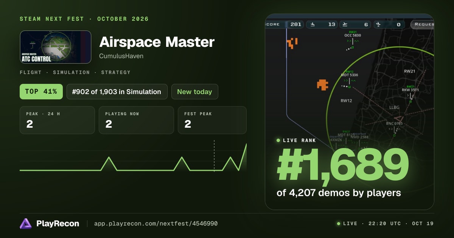Click the FLIGHT tag
This screenshot has height=238, width=454.
[32, 72]
